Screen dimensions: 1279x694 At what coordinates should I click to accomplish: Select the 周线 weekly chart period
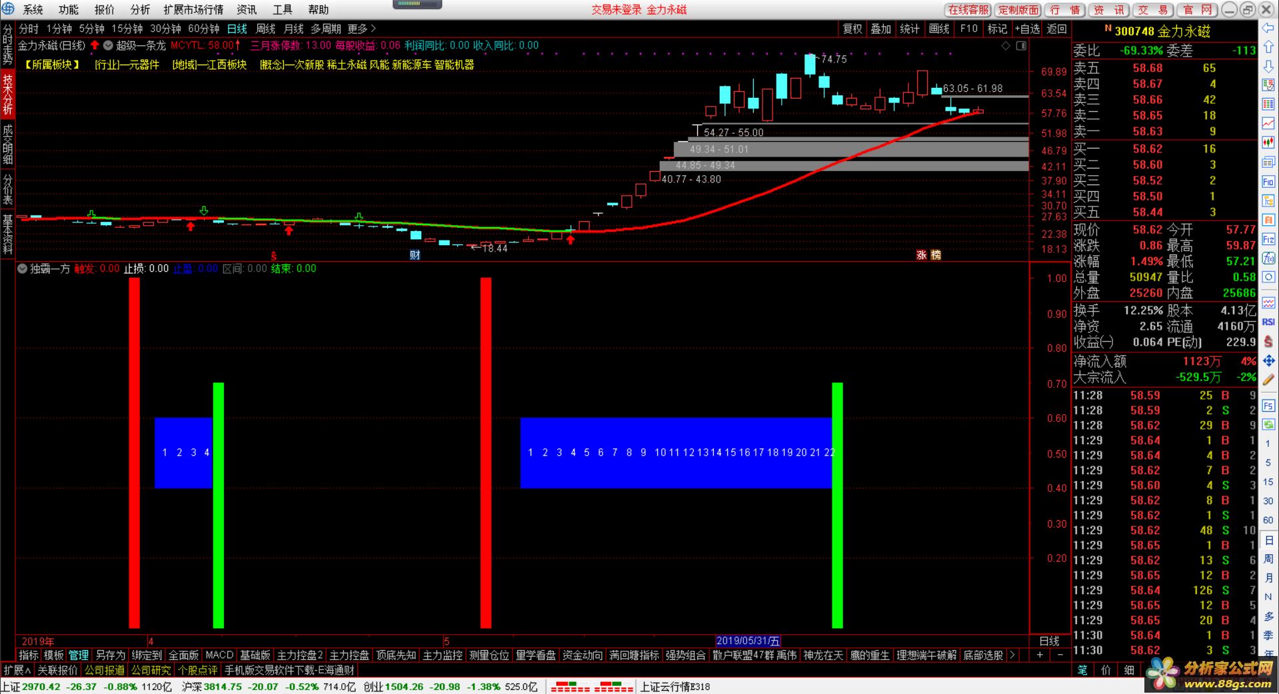pos(265,29)
